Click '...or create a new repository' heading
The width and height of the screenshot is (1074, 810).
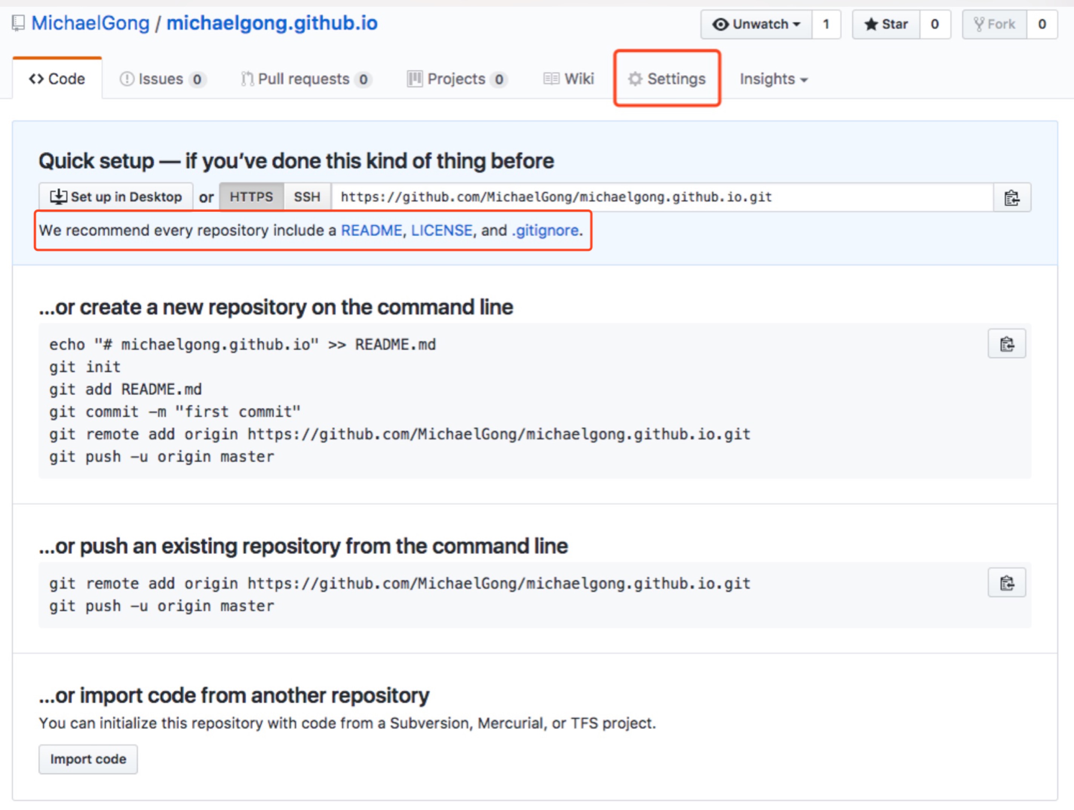[276, 307]
